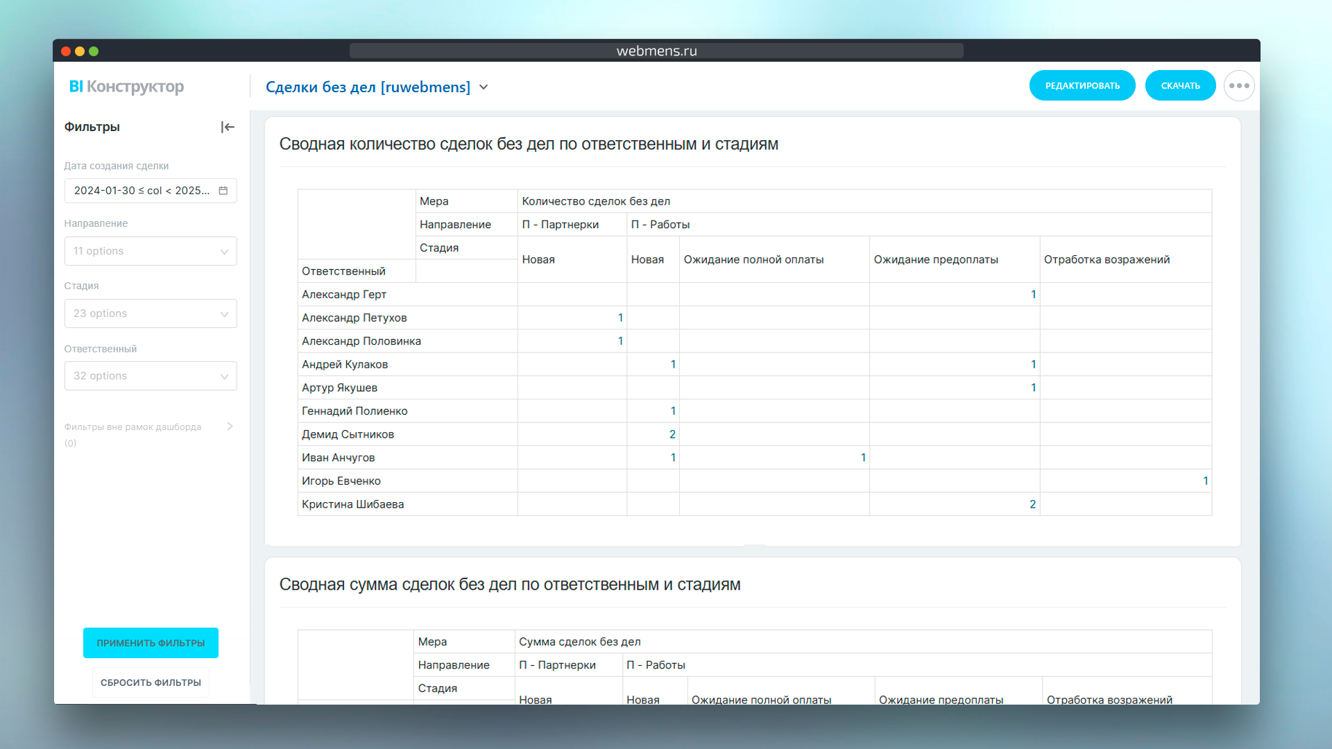Screen dimensions: 1332x749
Task: Collapse the Фильтры sidebar panel
Action: click(x=228, y=127)
